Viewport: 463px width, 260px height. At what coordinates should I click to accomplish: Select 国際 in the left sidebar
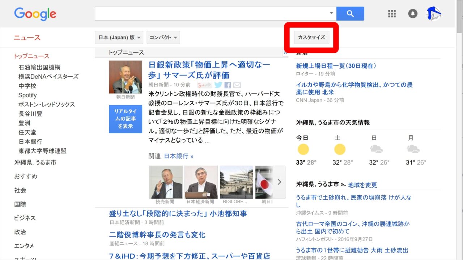(20, 204)
